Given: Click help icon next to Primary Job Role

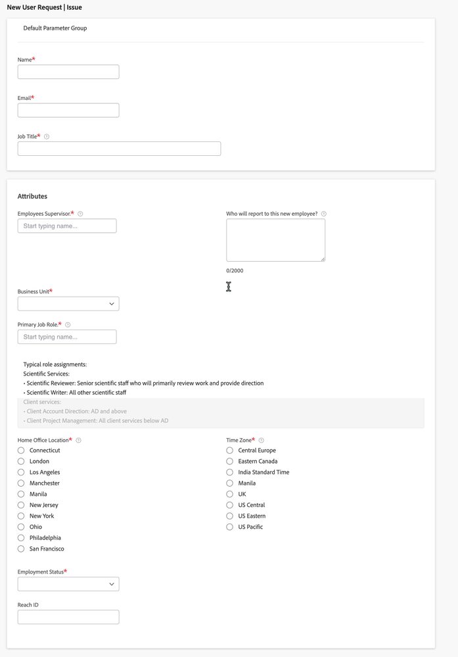Looking at the screenshot, I should [x=68, y=325].
